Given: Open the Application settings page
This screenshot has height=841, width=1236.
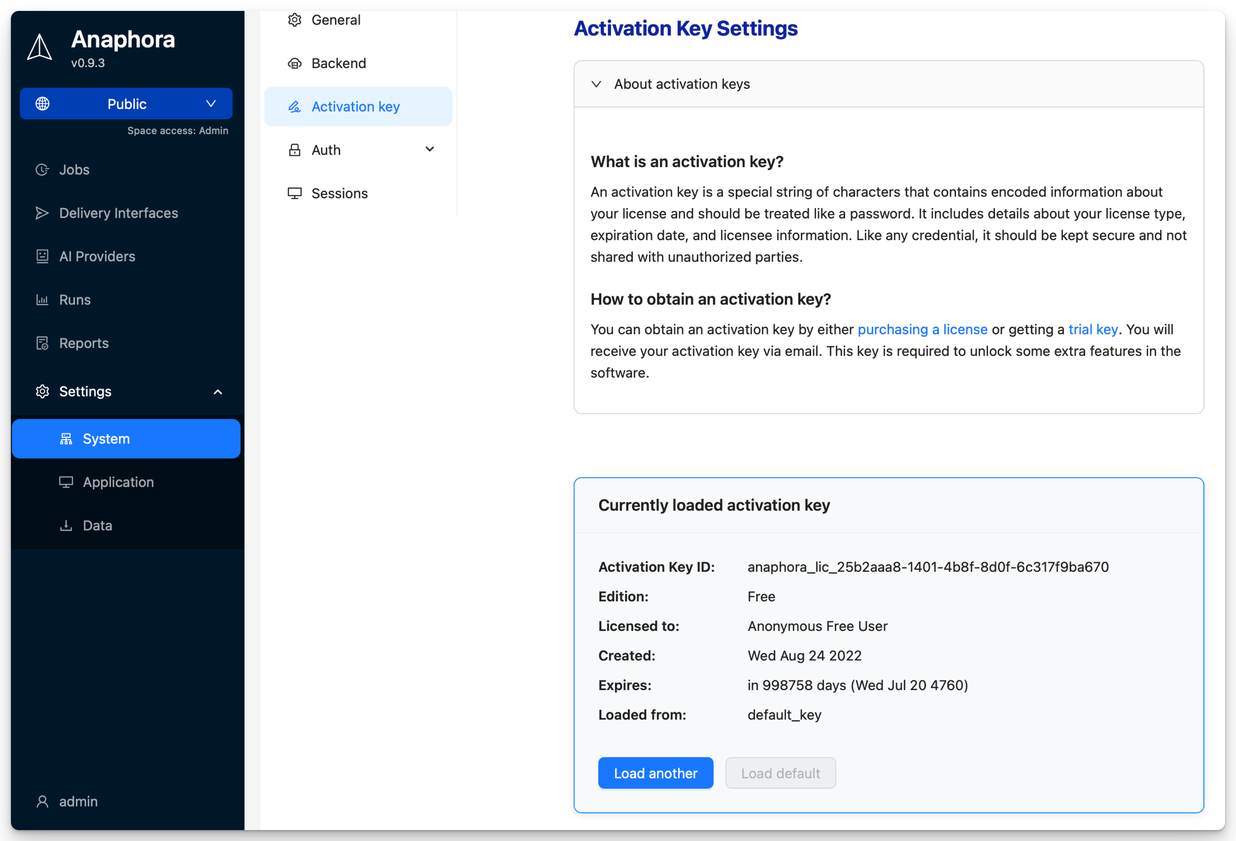Looking at the screenshot, I should [118, 482].
